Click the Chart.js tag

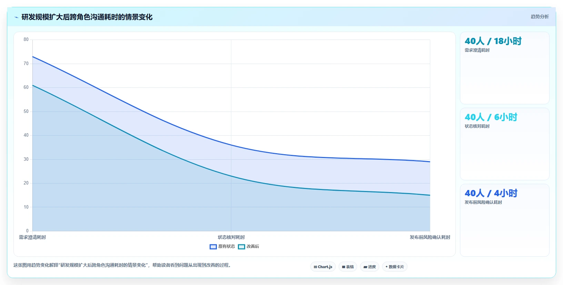pos(323,267)
